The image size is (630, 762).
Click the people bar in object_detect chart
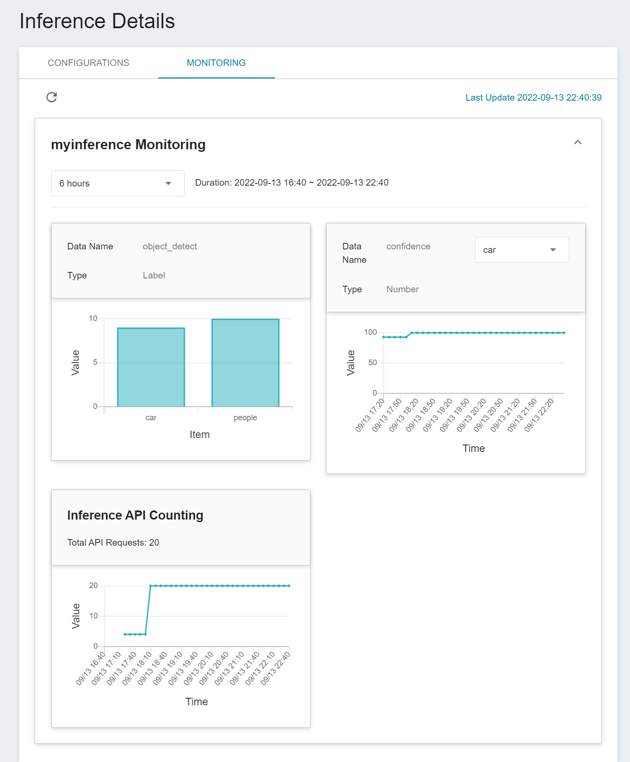pyautogui.click(x=245, y=363)
